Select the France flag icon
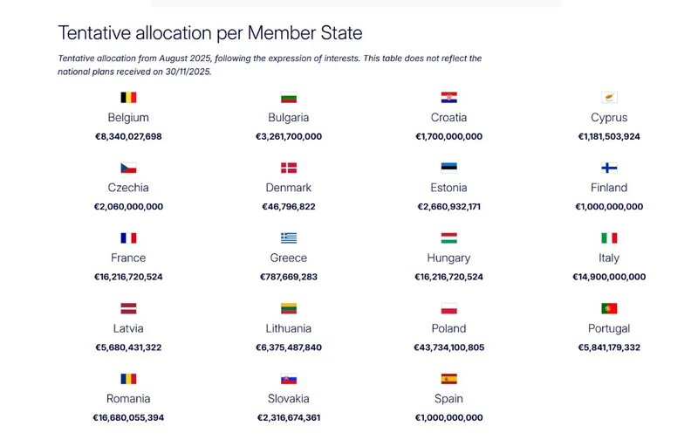This screenshot has width=698, height=447. (x=128, y=237)
